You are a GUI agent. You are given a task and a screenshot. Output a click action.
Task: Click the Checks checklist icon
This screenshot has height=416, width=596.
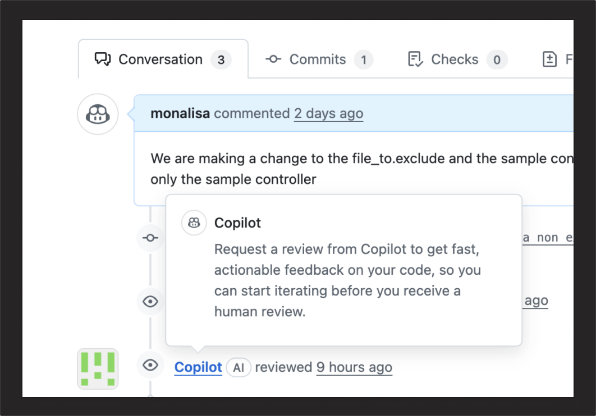pyautogui.click(x=415, y=59)
